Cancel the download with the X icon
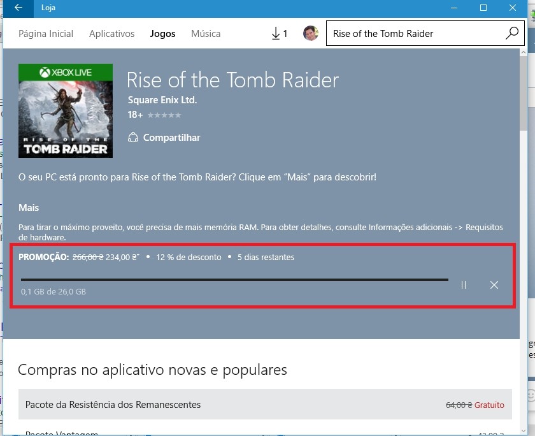 [494, 285]
